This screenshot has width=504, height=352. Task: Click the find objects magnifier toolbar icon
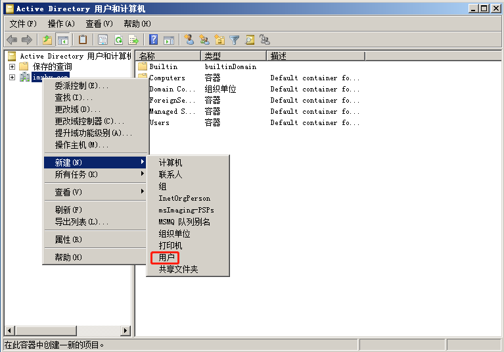(250, 40)
